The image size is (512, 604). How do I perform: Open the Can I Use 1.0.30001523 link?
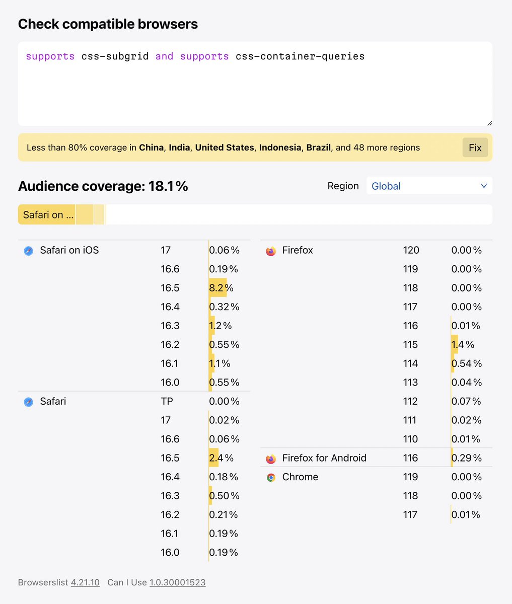[177, 582]
